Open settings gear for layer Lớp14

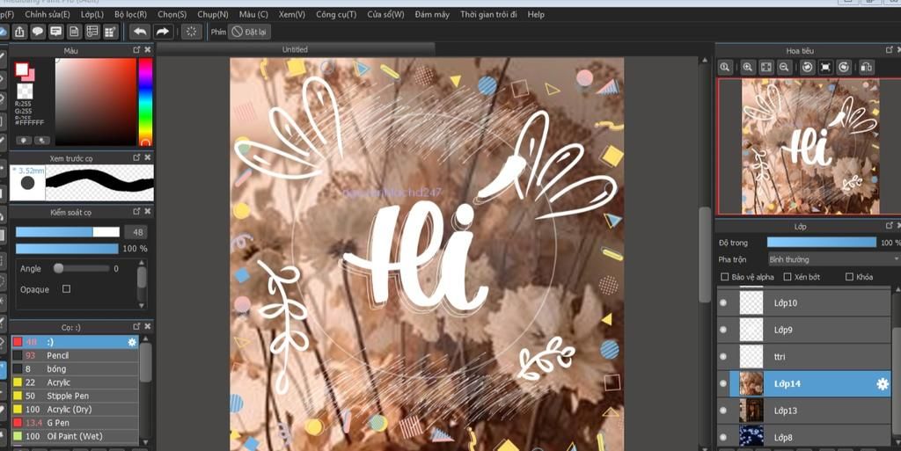883,384
